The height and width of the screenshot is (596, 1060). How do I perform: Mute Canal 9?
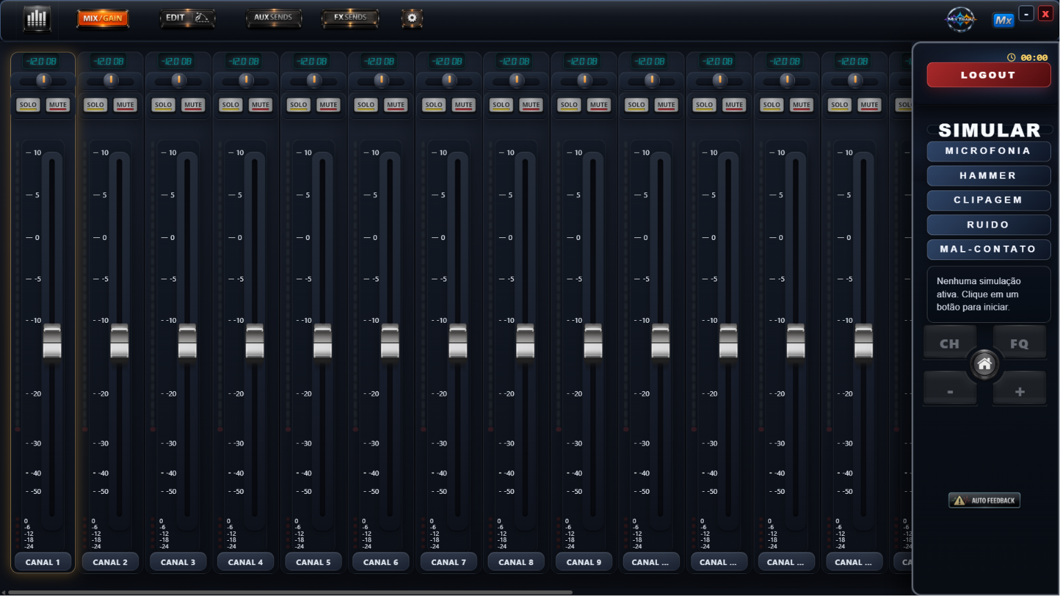click(x=599, y=105)
